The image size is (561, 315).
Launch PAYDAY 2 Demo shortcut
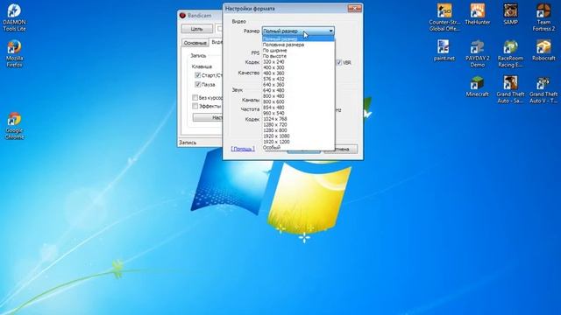coord(477,54)
